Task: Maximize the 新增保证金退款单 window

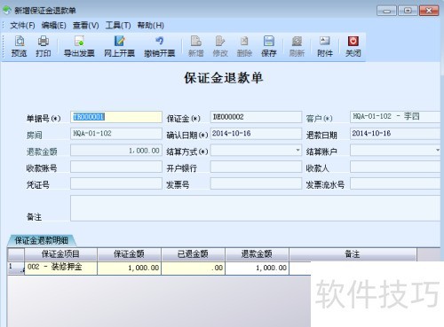Action: [x=408, y=11]
